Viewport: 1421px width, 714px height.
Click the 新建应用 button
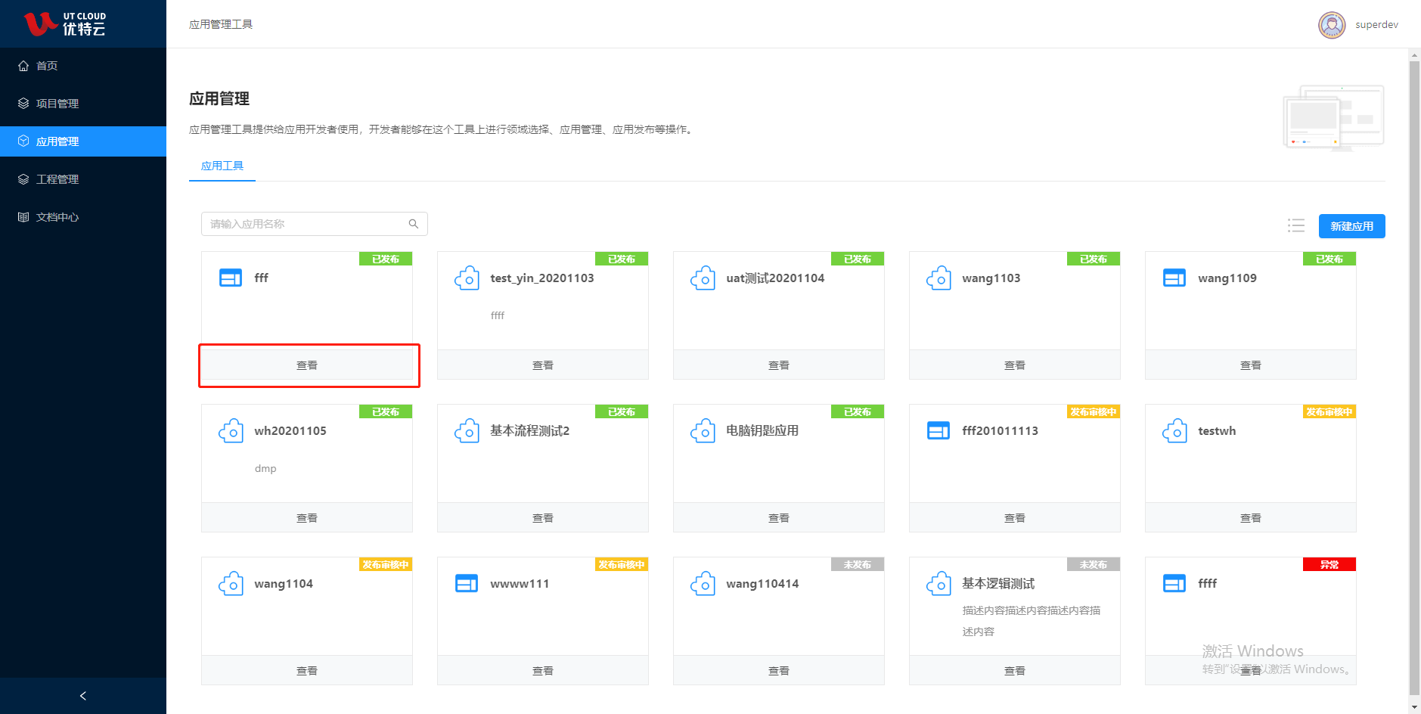[x=1352, y=226]
